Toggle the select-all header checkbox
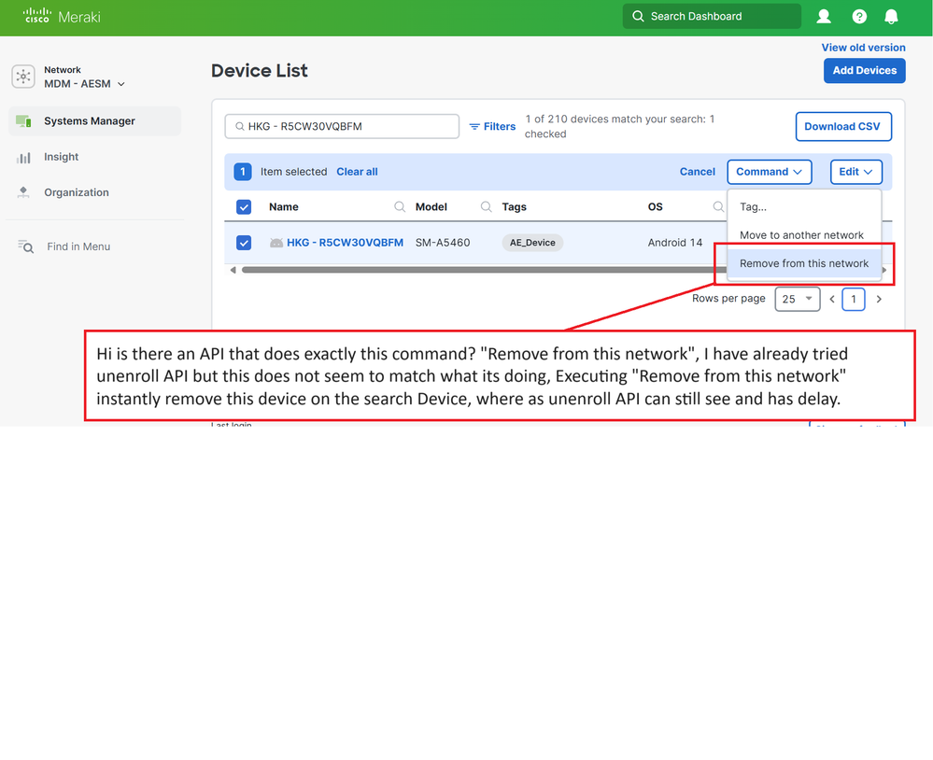 click(244, 207)
